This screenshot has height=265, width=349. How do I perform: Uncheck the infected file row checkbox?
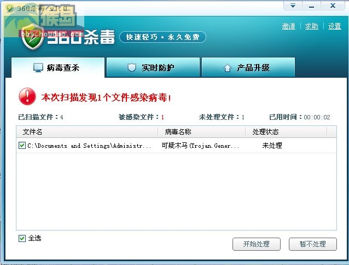pyautogui.click(x=22, y=146)
